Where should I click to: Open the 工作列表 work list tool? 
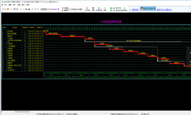click(87, 9)
